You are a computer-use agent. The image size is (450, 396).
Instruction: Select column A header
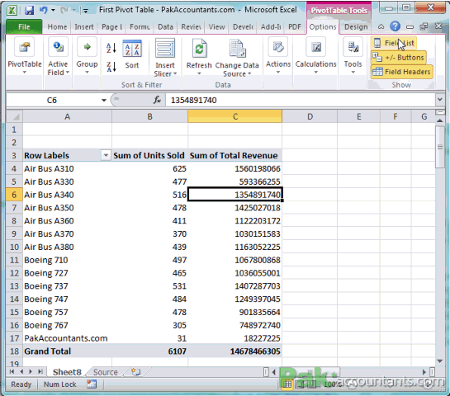pyautogui.click(x=67, y=116)
